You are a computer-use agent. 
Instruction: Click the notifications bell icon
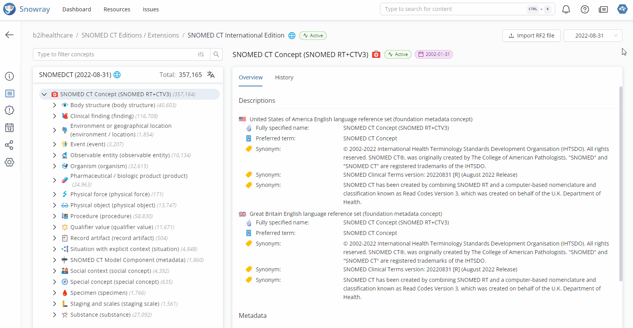[566, 9]
